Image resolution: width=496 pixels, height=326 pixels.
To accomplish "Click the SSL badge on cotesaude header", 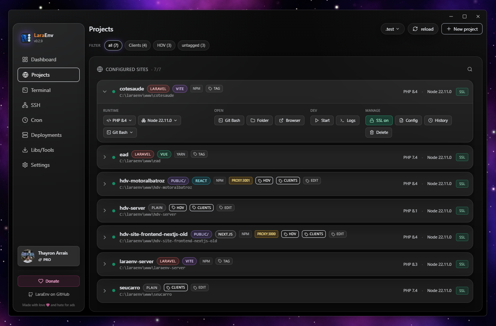I will (x=462, y=92).
